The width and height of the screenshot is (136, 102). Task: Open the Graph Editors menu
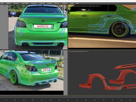coord(25,3)
